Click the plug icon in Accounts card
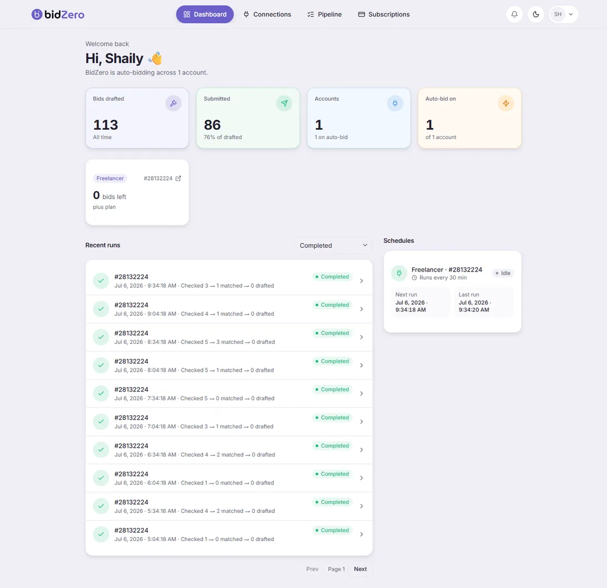This screenshot has height=588, width=607. [395, 103]
